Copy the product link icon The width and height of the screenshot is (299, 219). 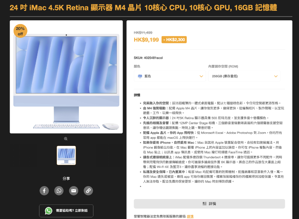point(88,191)
